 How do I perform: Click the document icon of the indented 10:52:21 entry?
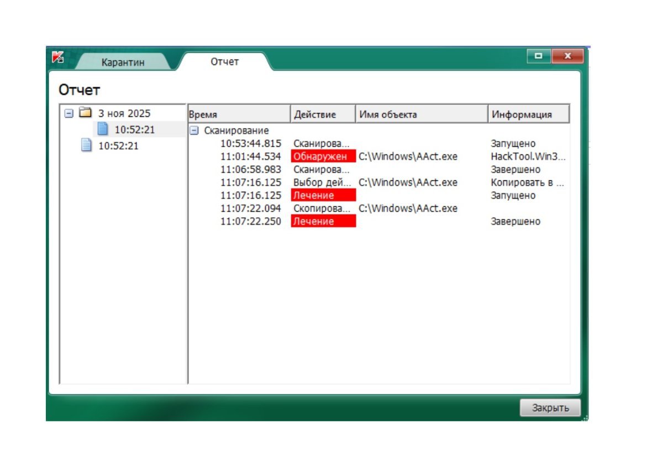coord(103,129)
